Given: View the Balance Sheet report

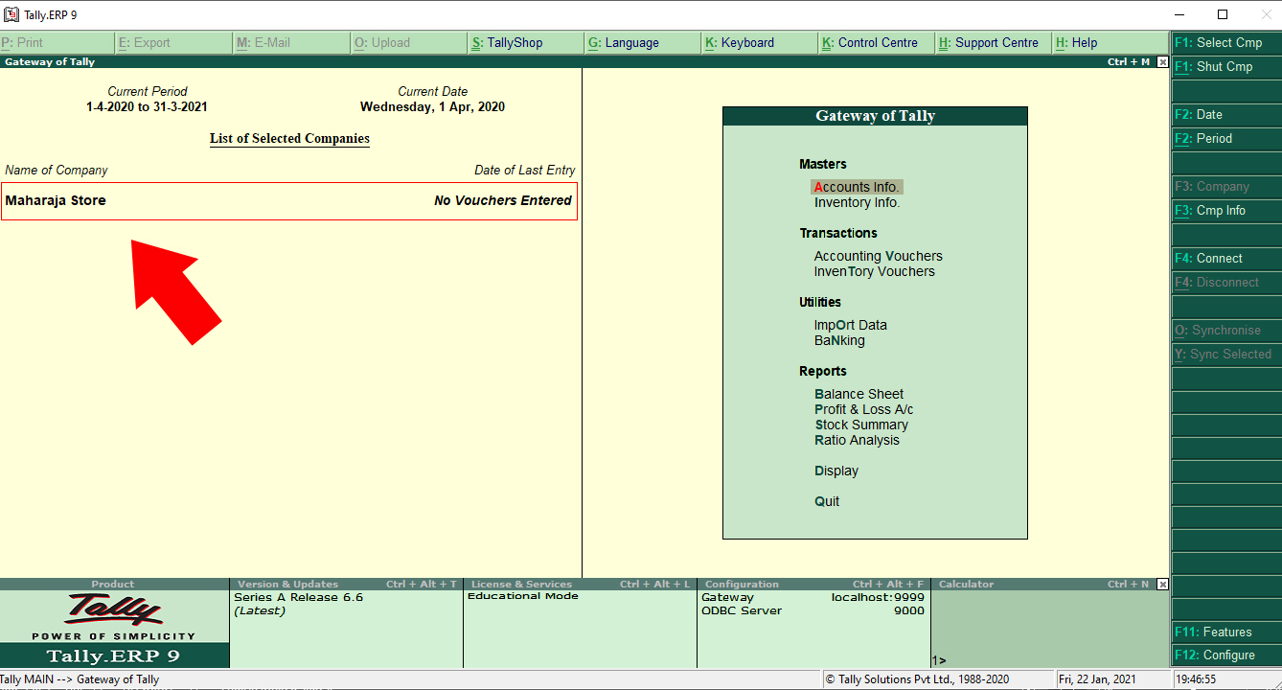Looking at the screenshot, I should [x=858, y=393].
